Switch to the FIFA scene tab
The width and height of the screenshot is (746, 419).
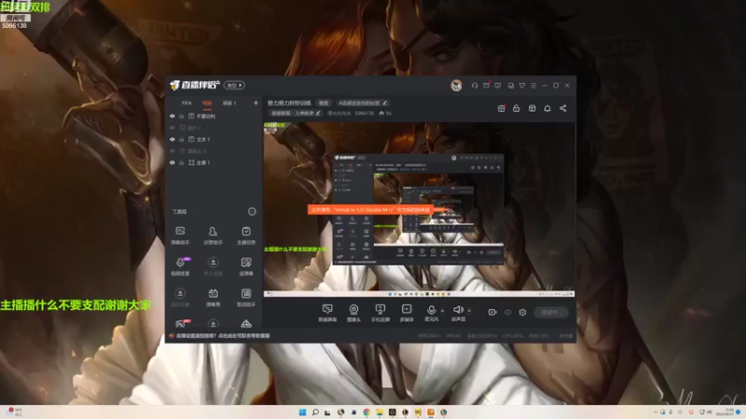click(x=186, y=102)
